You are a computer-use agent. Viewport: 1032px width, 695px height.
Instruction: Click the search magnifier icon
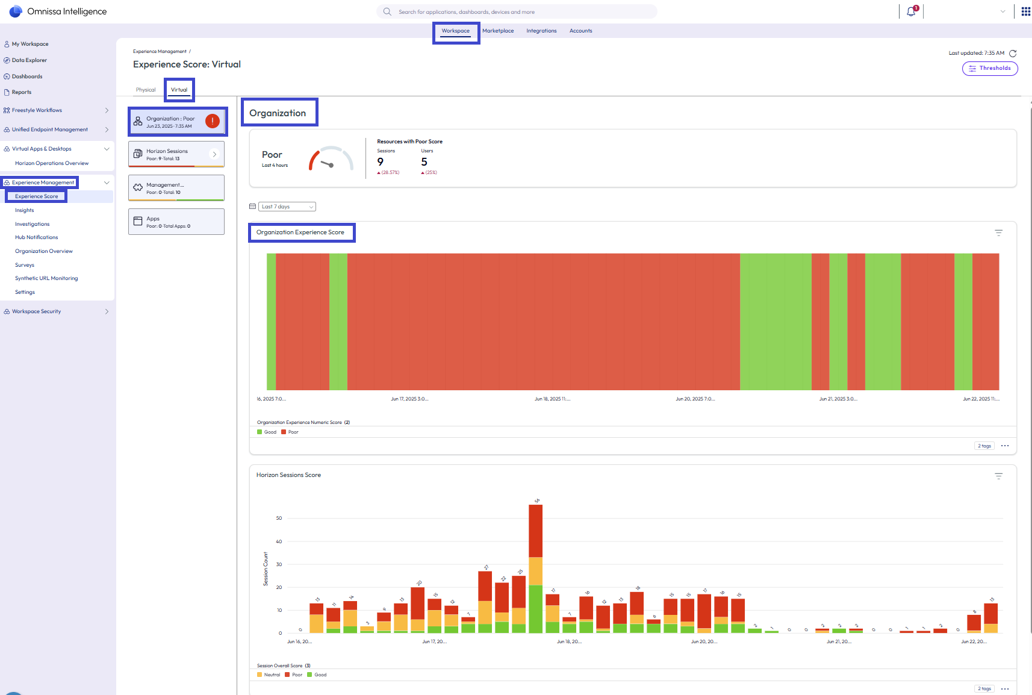[x=387, y=11]
